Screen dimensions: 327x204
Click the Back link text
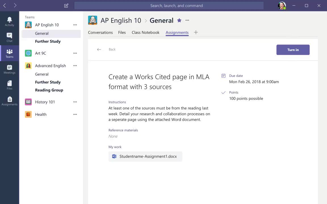click(112, 49)
